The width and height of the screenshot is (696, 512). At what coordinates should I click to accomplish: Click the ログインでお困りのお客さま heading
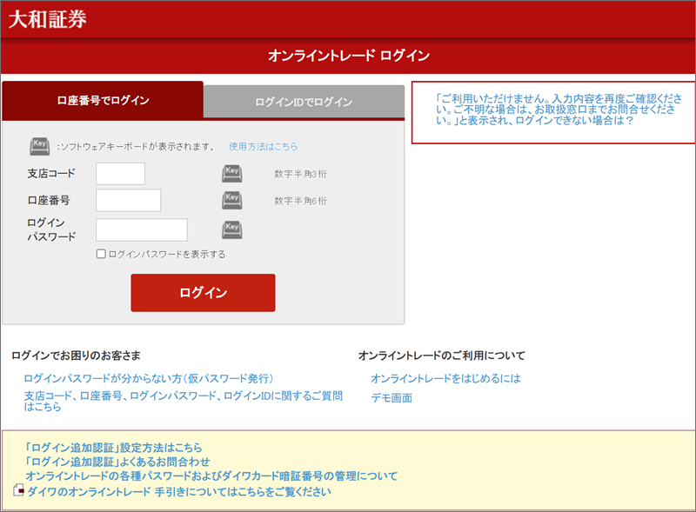[76, 356]
